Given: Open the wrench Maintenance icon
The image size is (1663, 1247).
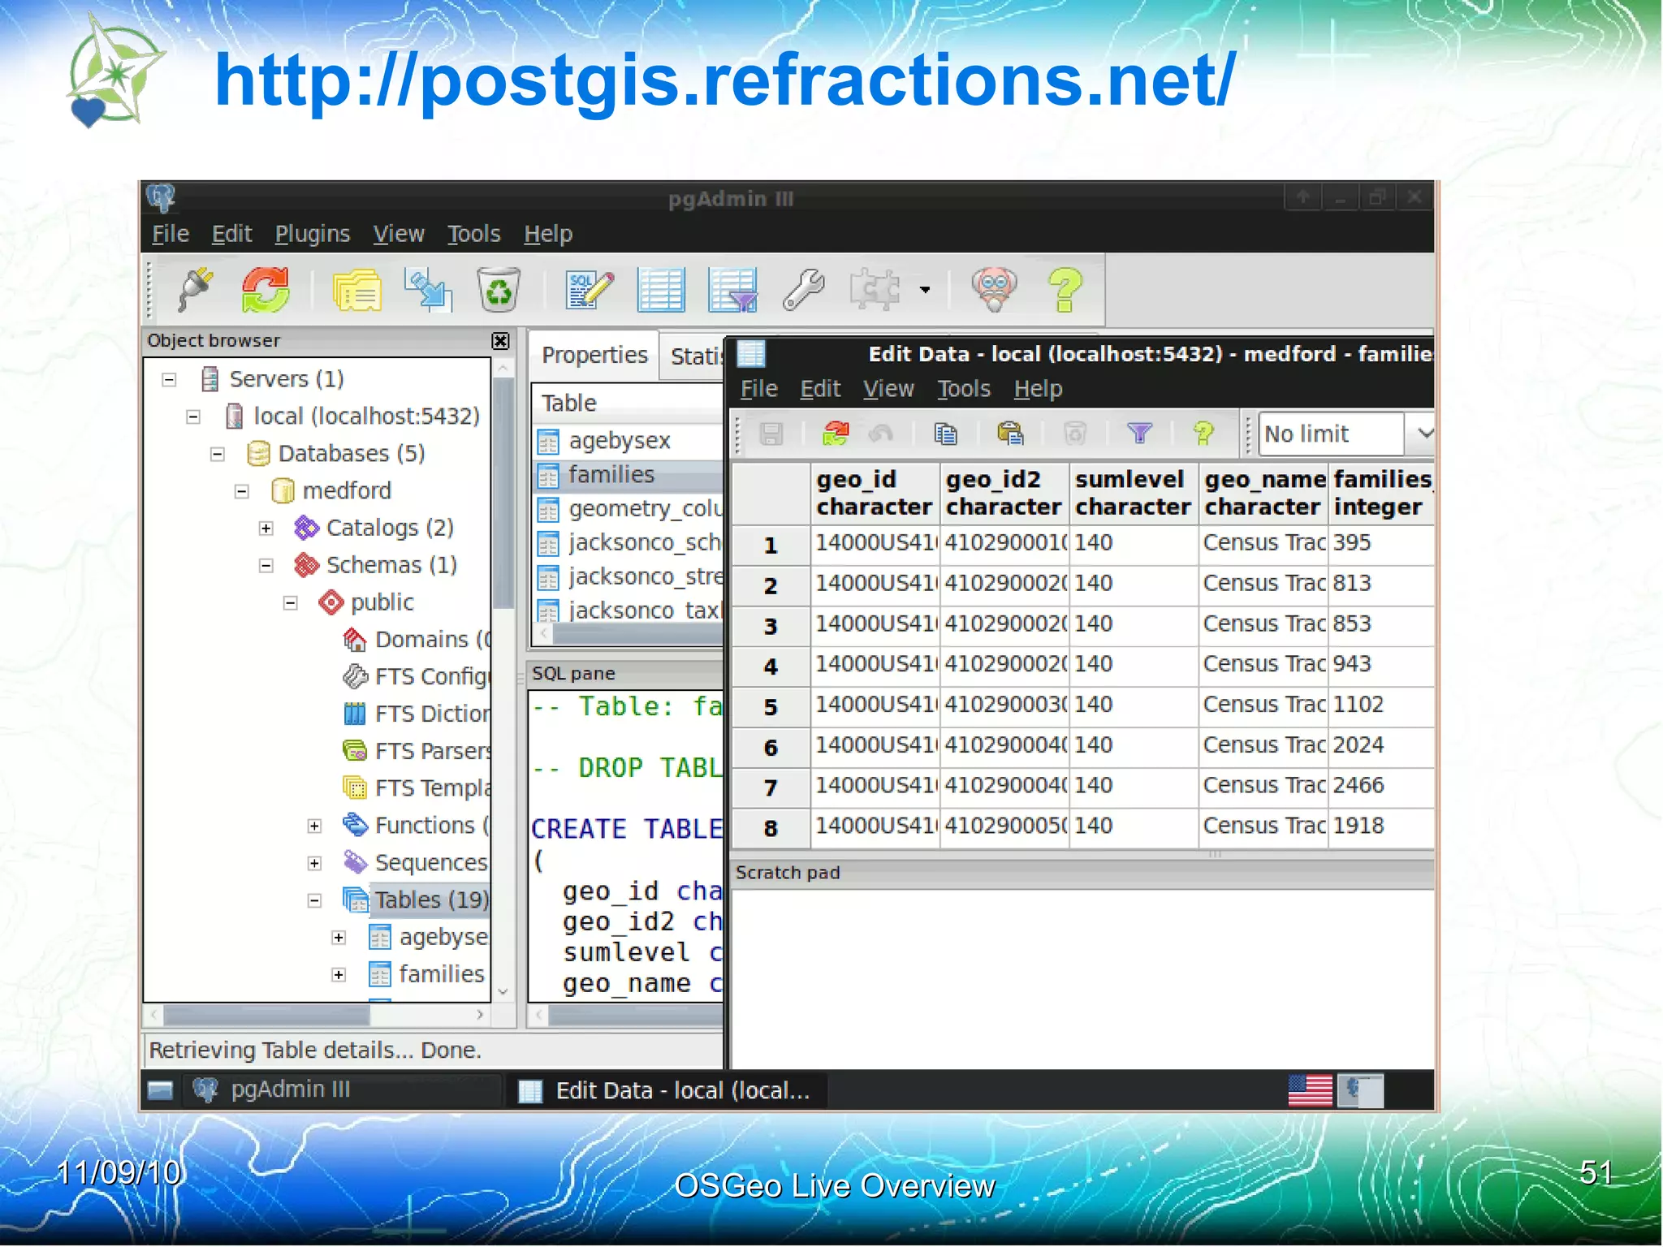Looking at the screenshot, I should pos(804,290).
